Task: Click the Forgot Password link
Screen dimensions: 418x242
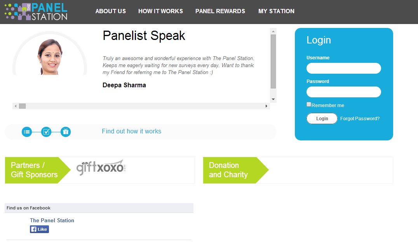Action: click(360, 119)
